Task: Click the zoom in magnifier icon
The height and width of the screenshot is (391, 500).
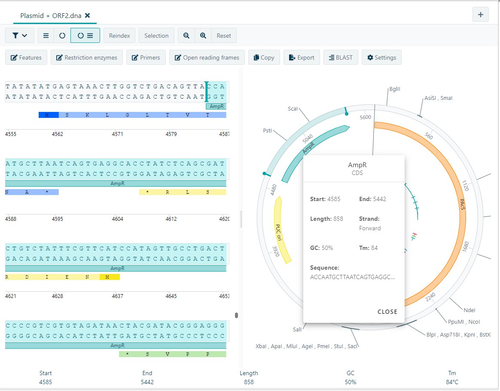Action: (x=203, y=36)
